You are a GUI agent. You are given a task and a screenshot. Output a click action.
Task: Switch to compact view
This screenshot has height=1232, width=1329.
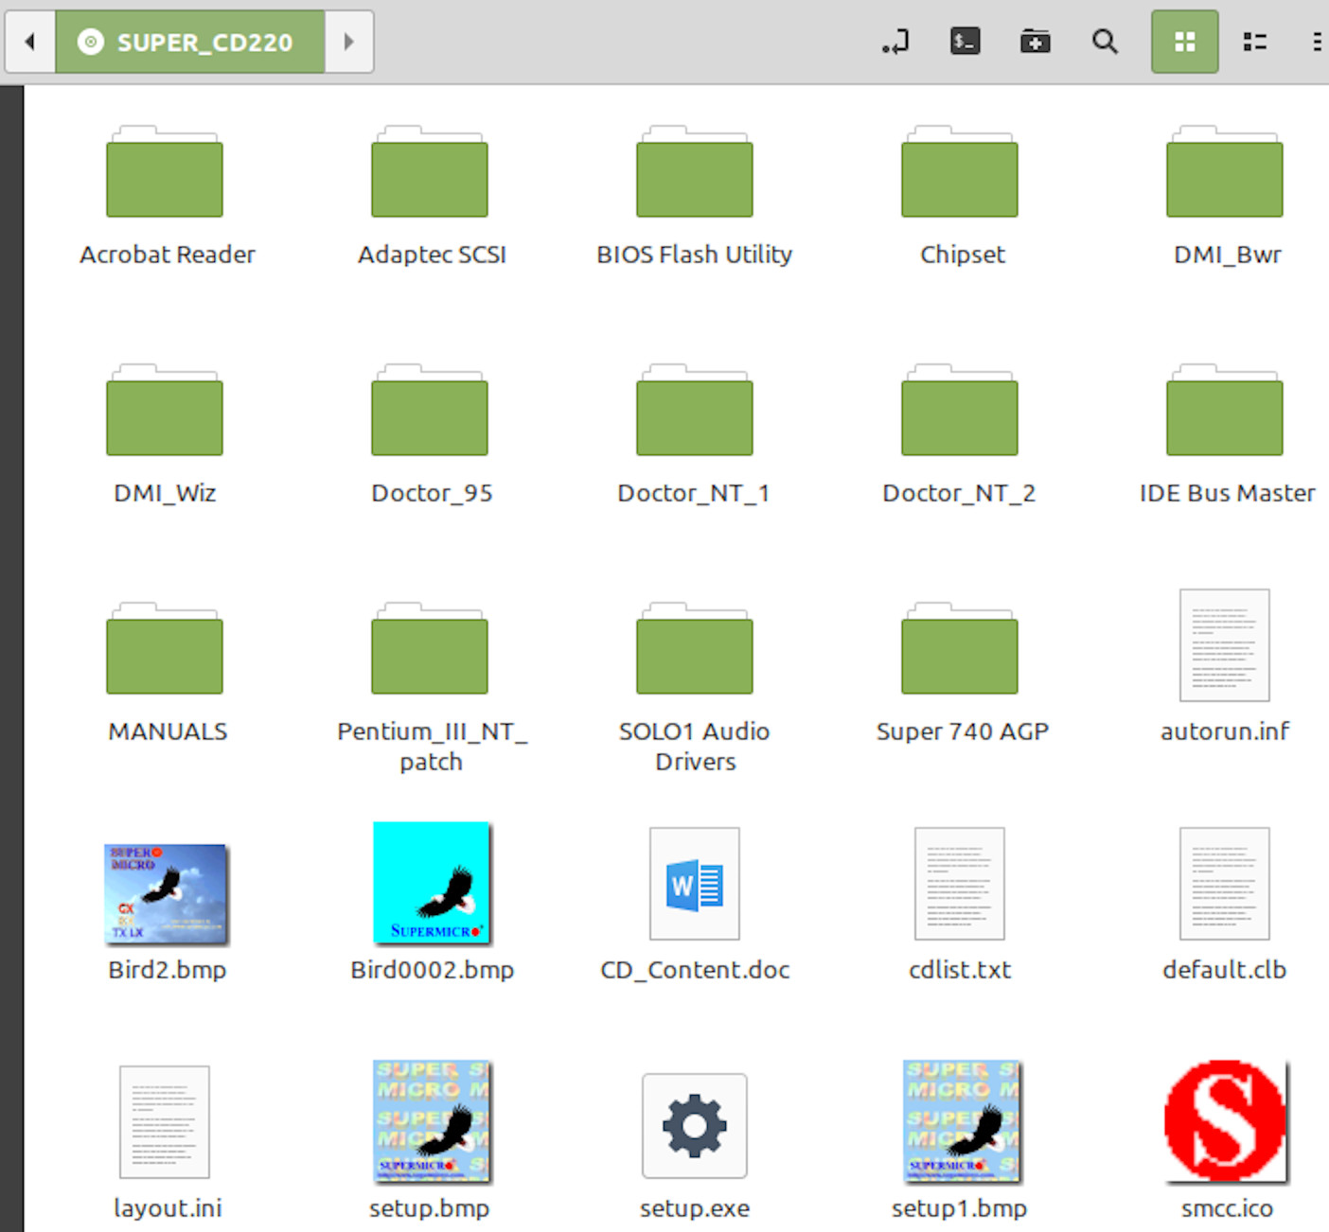pyautogui.click(x=1317, y=42)
